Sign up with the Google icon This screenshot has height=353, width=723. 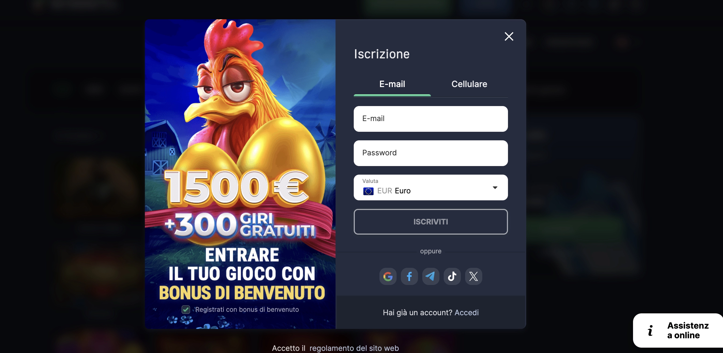tap(388, 276)
